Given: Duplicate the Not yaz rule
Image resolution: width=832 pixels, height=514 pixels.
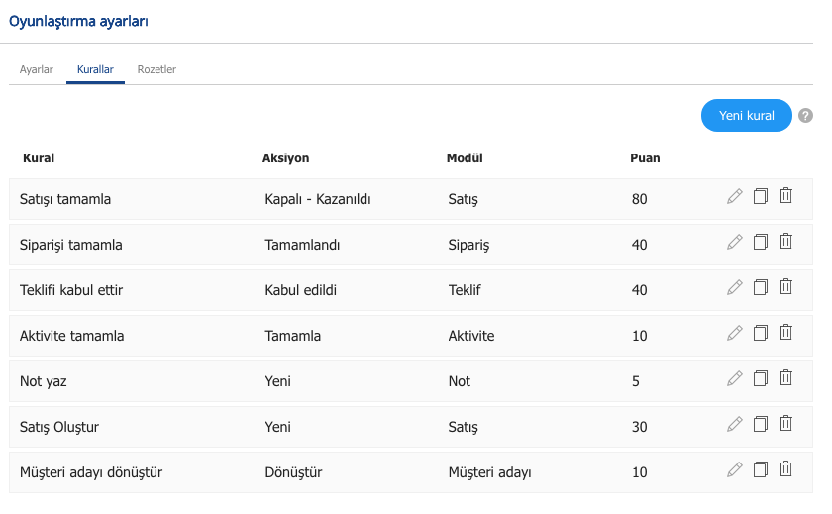Looking at the screenshot, I should pos(761,378).
